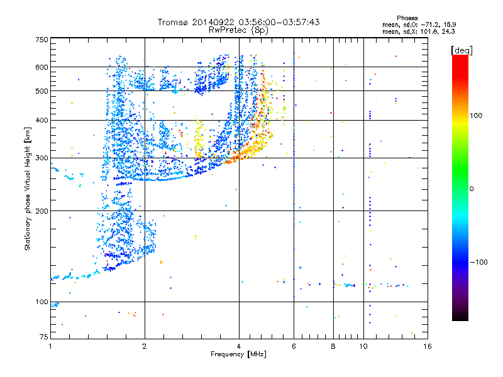Click the x-axis tick label '16'
Image resolution: width=503 pixels, height=377 pixels.
coord(428,346)
